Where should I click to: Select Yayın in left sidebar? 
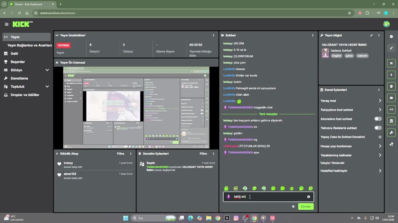click(x=26, y=37)
